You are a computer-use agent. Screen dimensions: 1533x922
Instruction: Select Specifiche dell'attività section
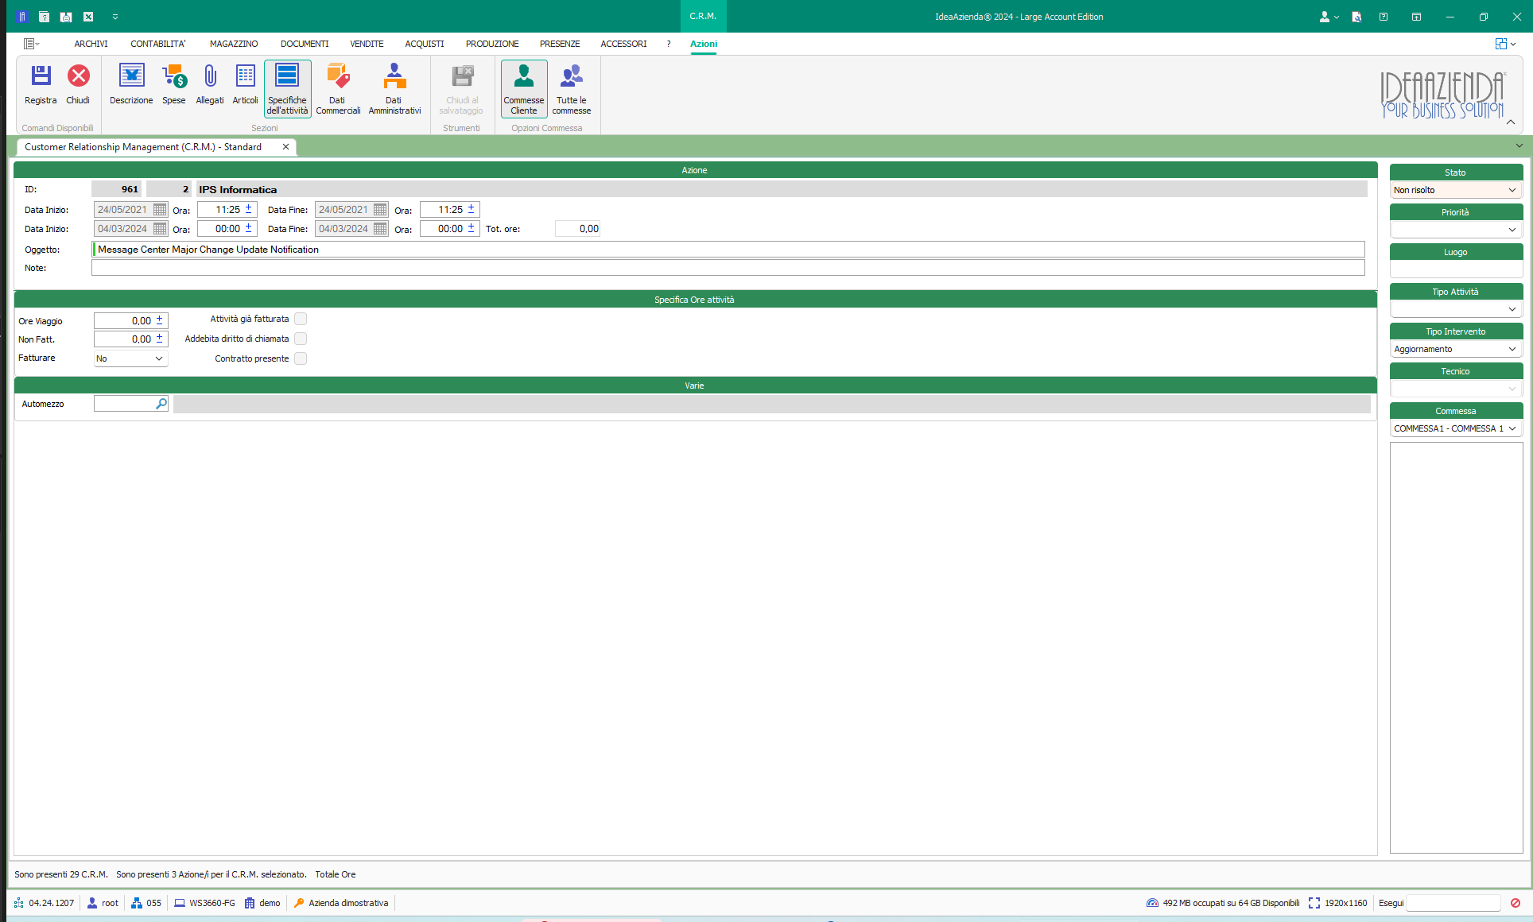(287, 89)
